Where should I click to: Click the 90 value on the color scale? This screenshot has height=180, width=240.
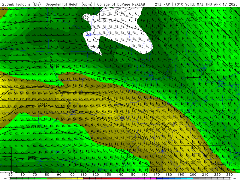pyautogui.click(x=59, y=175)
